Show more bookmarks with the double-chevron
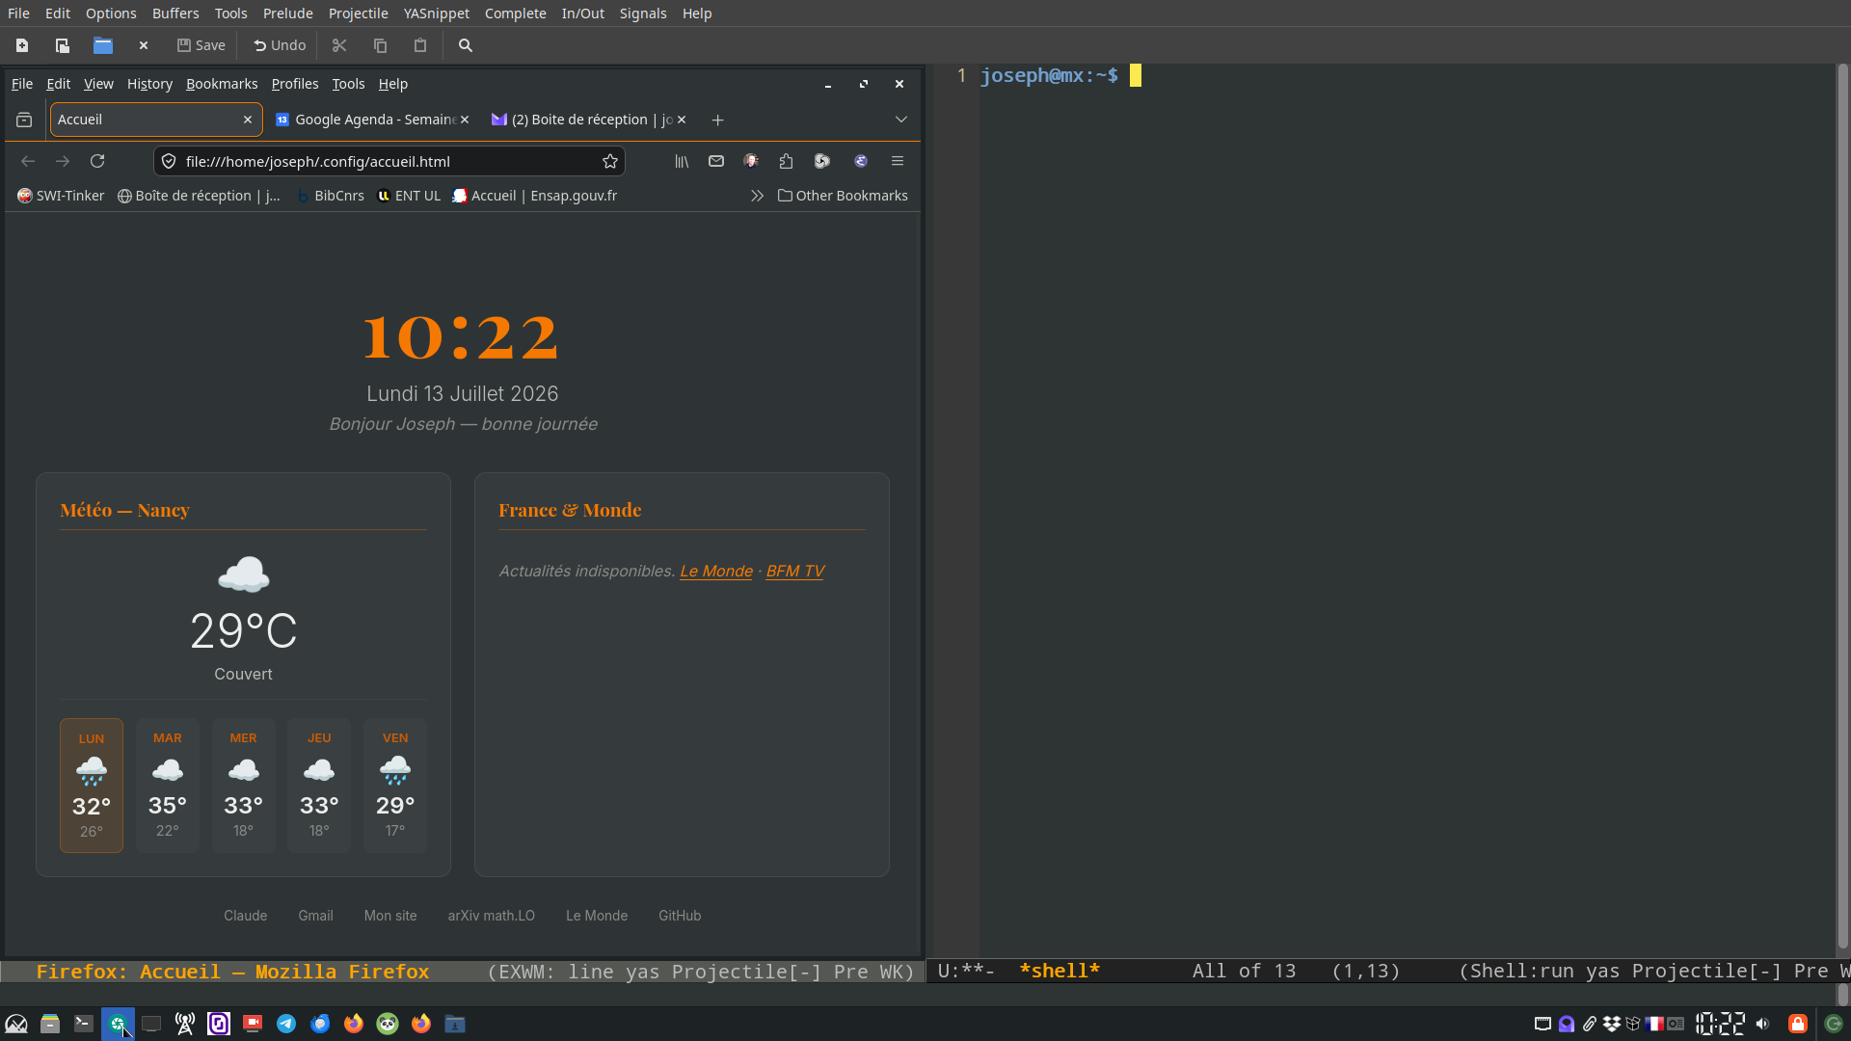The image size is (1851, 1041). [758, 196]
